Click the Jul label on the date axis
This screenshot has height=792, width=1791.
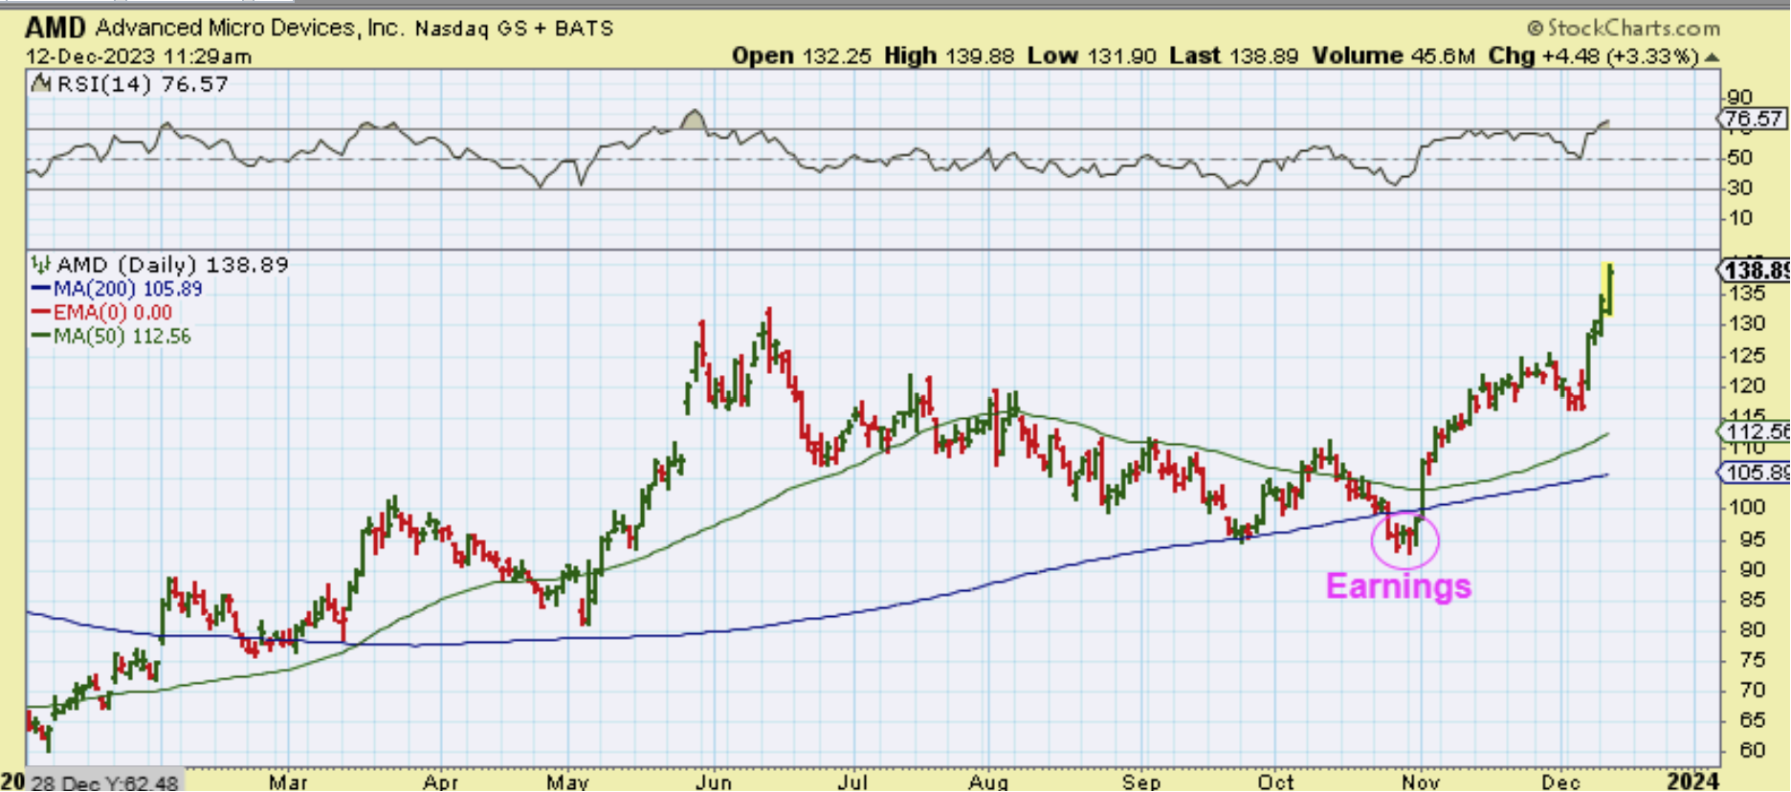pos(852,782)
